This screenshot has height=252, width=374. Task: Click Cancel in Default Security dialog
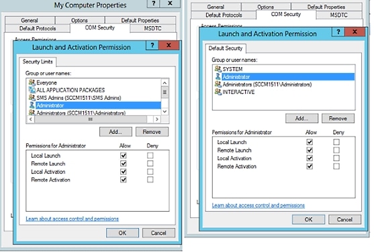click(344, 219)
